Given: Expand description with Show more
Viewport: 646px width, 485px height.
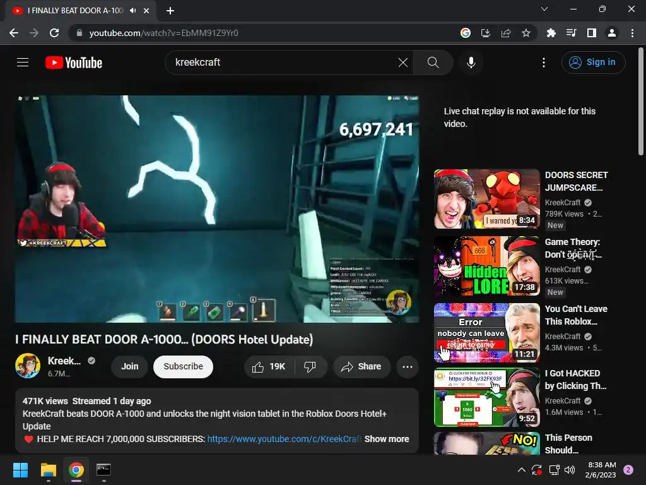Looking at the screenshot, I should 387,440.
